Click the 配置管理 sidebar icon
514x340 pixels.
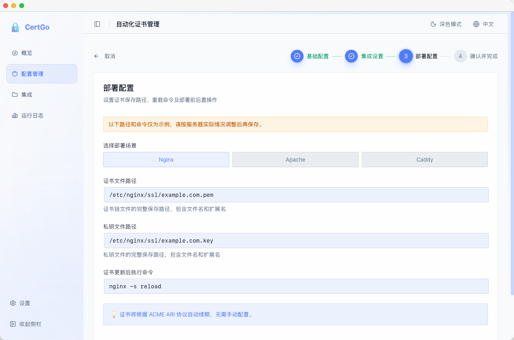tap(15, 74)
